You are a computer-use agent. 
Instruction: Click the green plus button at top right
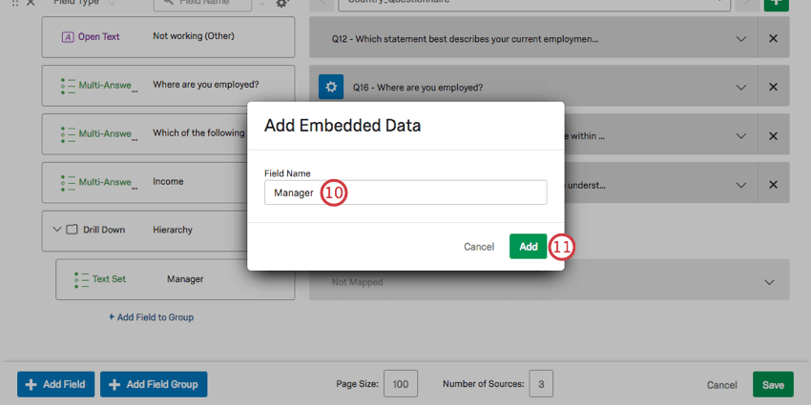tap(777, 4)
